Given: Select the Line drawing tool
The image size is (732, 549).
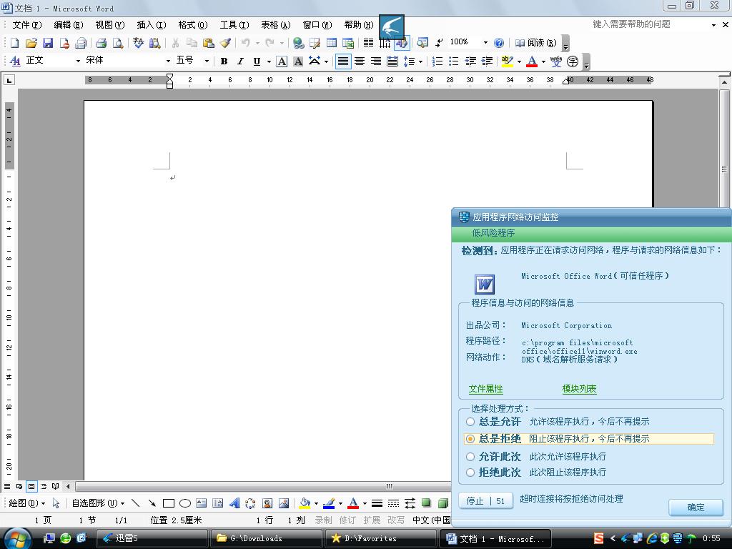Looking at the screenshot, I should point(135,503).
